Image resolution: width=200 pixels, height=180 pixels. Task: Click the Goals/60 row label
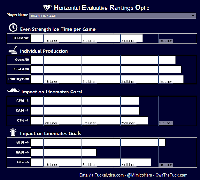(x=22, y=59)
